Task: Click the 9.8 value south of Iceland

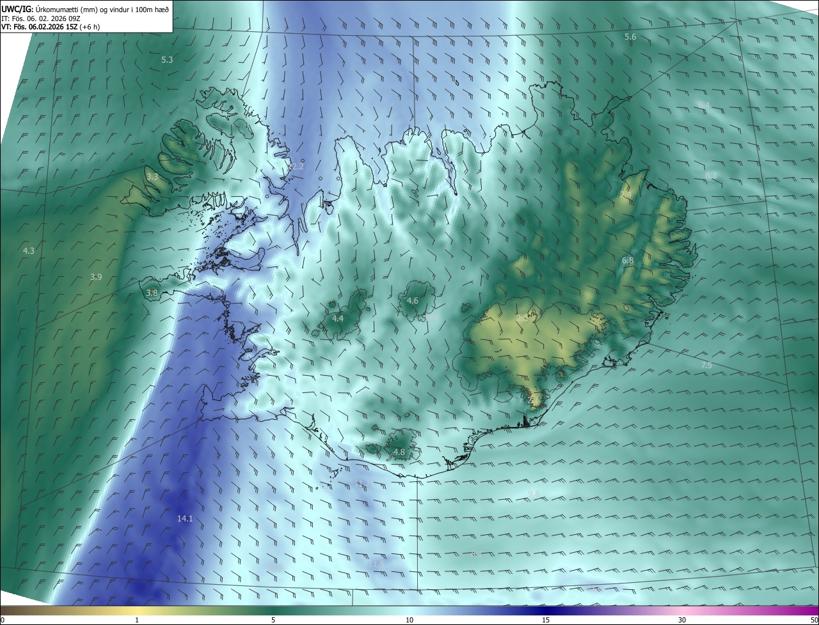Action: 534,493
